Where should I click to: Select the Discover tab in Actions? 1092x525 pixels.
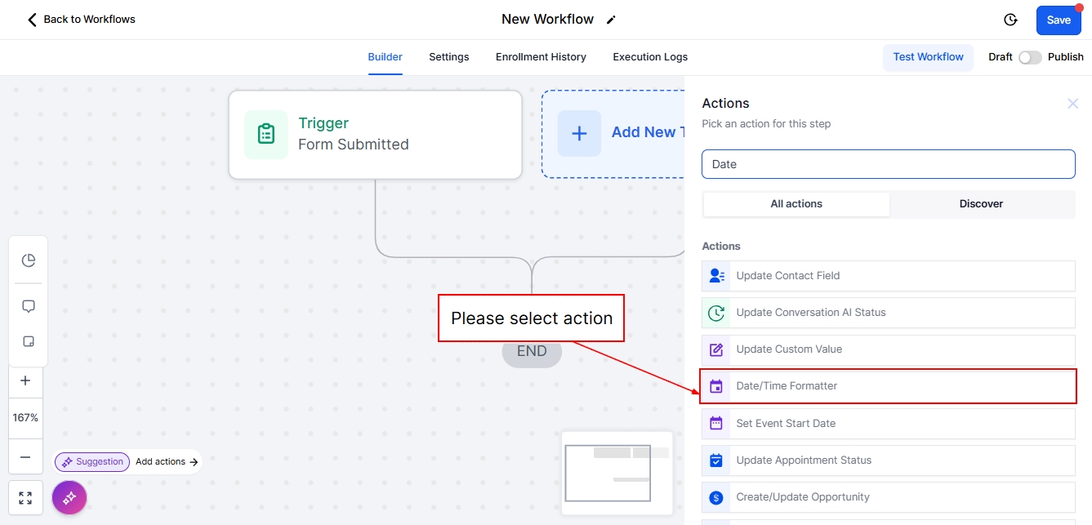click(981, 204)
